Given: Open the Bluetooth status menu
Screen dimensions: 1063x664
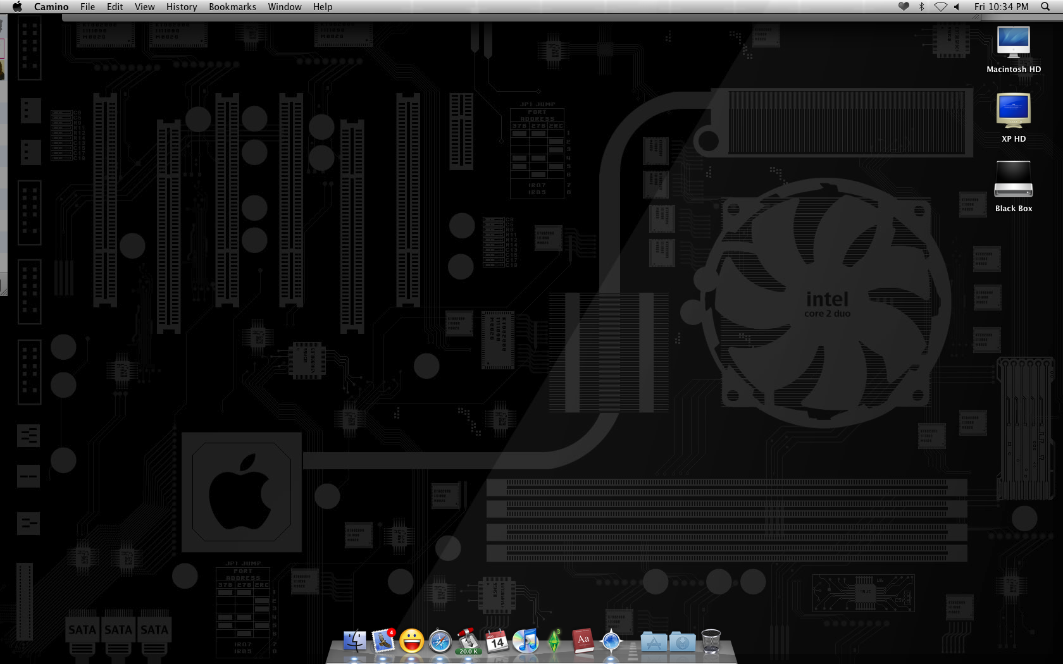Looking at the screenshot, I should click(921, 6).
